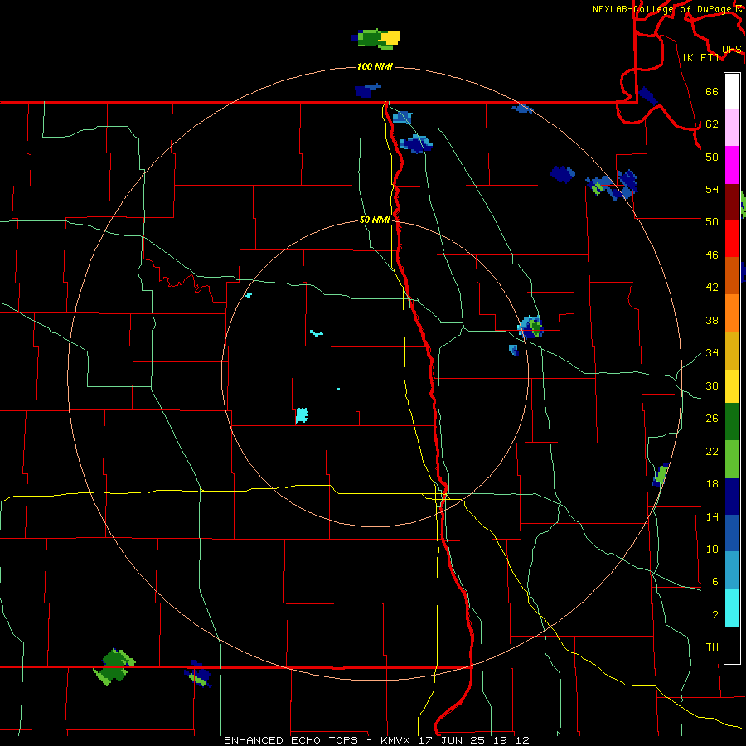
Task: Click the '66' value on the scale
Action: (712, 92)
